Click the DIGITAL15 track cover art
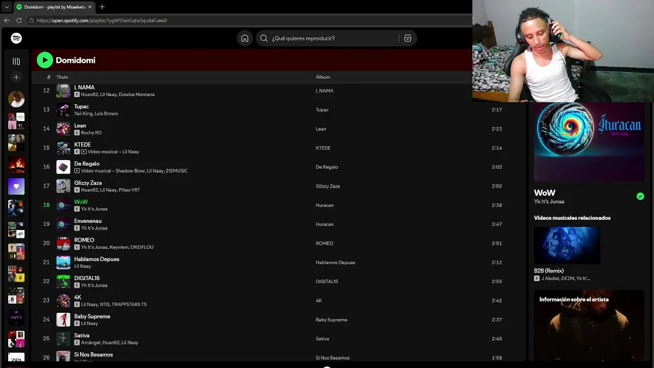Image resolution: width=654 pixels, height=368 pixels. point(63,282)
